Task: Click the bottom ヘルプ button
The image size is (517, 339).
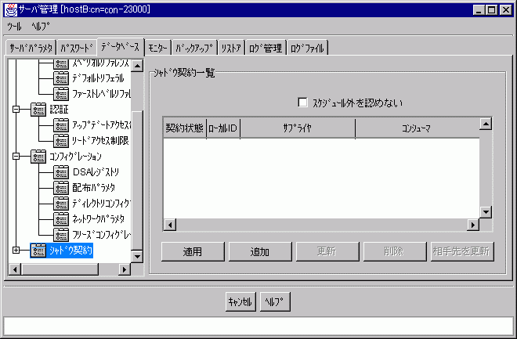Action: (275, 301)
